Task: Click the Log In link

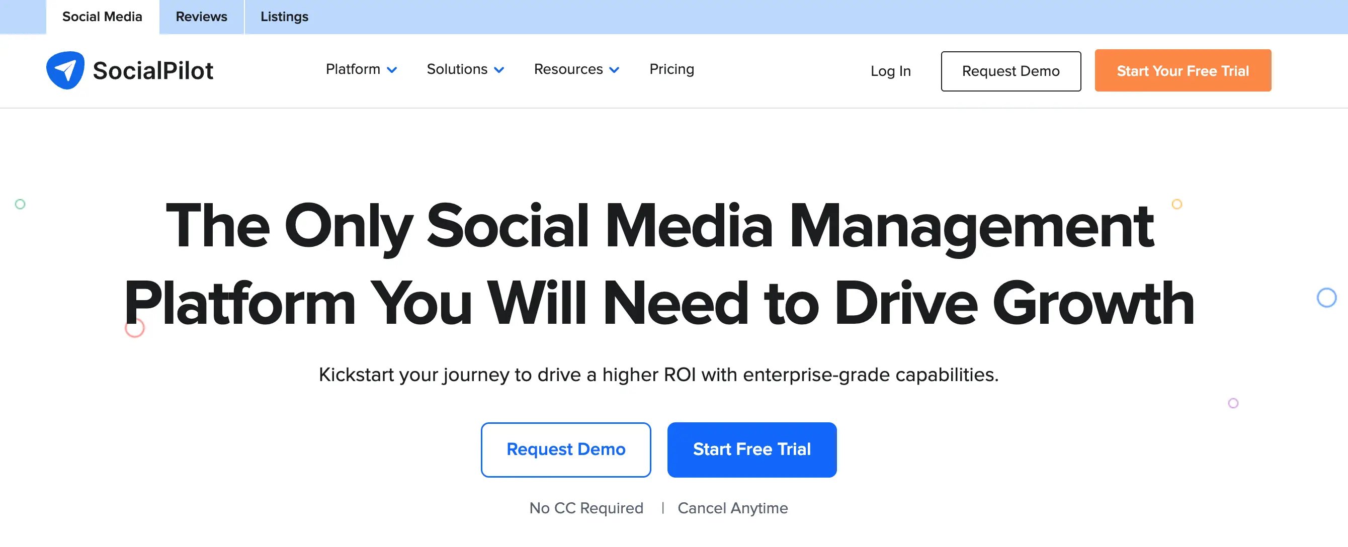Action: pyautogui.click(x=890, y=70)
